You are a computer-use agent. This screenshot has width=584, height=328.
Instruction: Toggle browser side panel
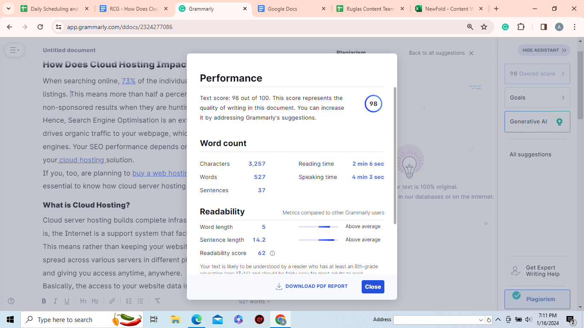click(x=544, y=27)
